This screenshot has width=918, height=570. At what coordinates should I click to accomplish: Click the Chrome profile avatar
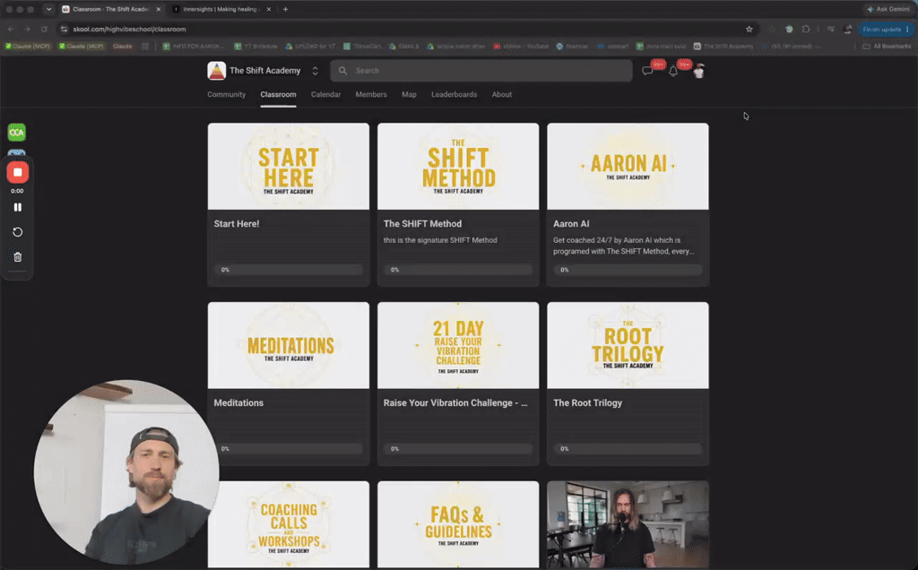(x=848, y=29)
